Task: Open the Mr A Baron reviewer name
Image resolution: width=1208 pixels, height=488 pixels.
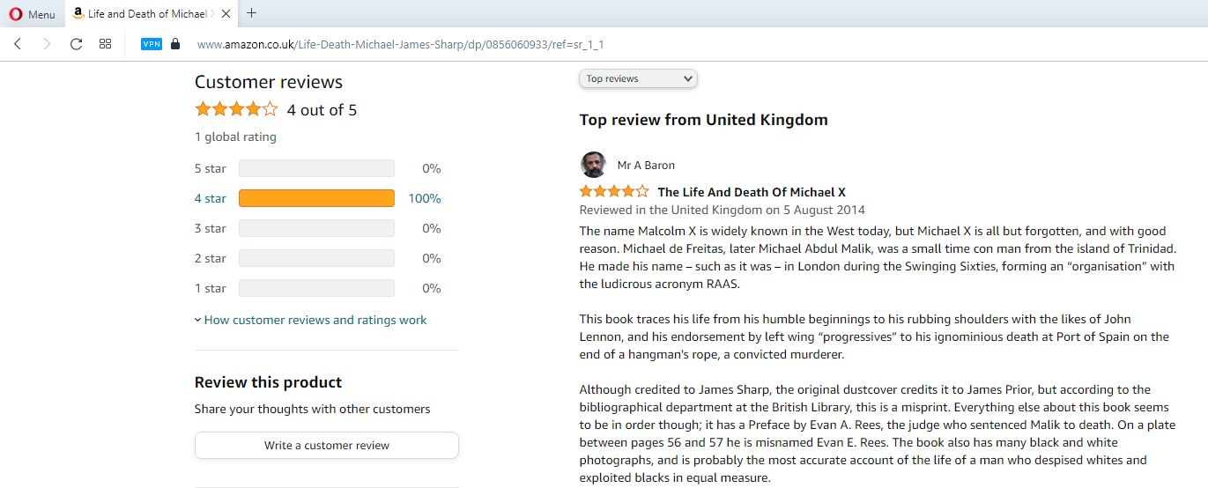Action: [x=646, y=165]
